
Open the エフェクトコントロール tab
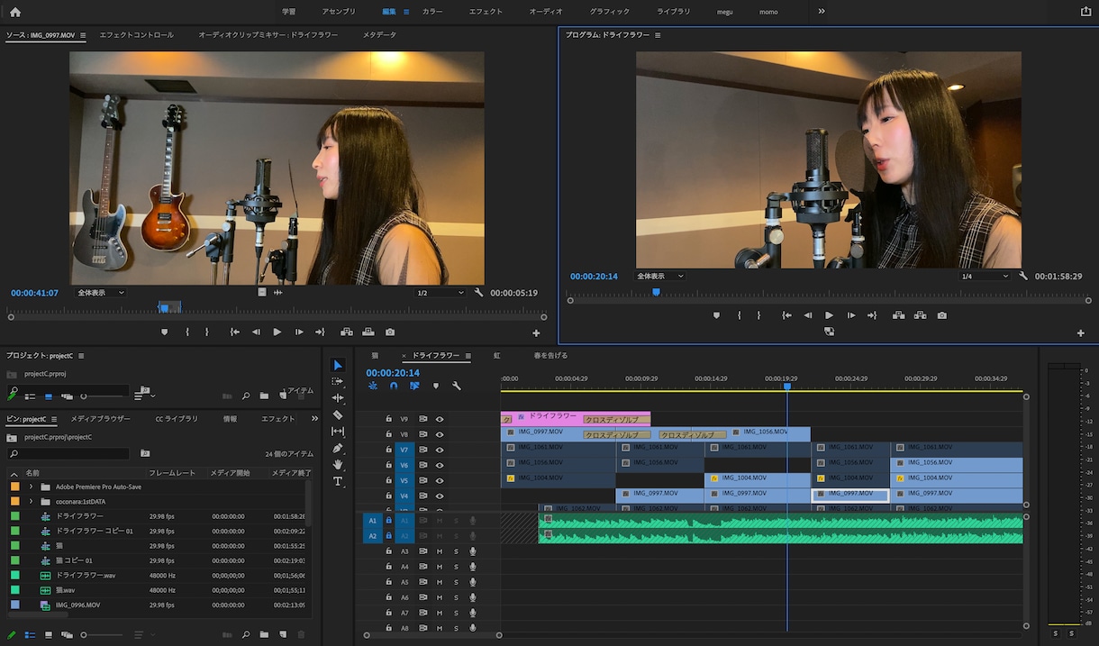pyautogui.click(x=137, y=35)
